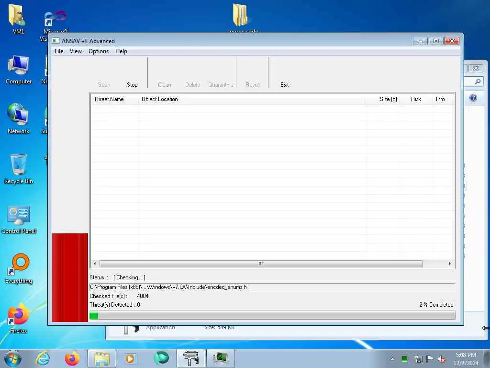490x368 pixels.
Task: Click the red banner panel in ANSAV sidebar
Action: (x=70, y=277)
